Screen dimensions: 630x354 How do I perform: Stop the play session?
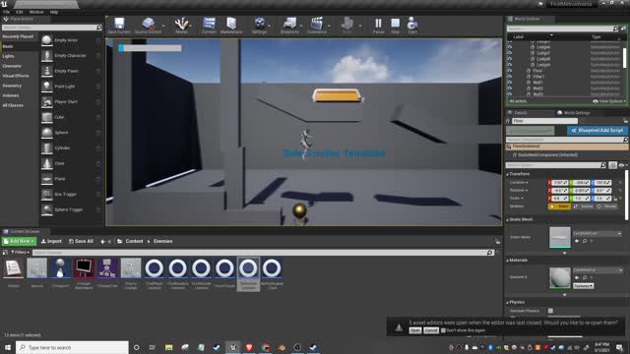pos(396,26)
